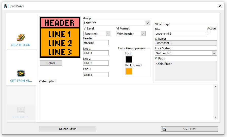
Task: Expand the Lock Status dropdown
Action: (214, 53)
